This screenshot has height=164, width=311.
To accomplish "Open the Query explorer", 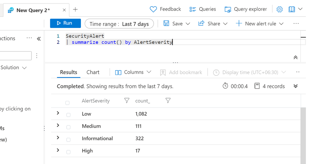I will [246, 9].
